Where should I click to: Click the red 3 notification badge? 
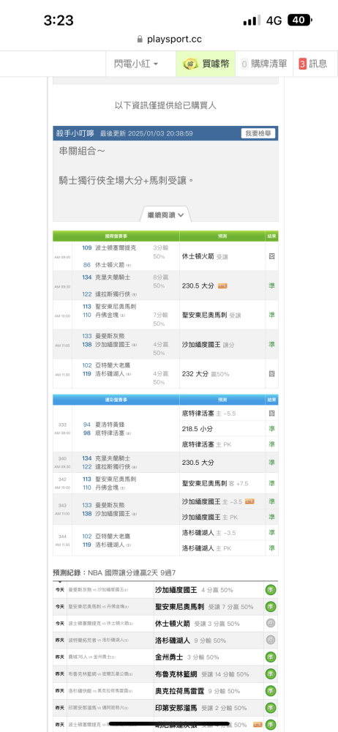pyautogui.click(x=303, y=64)
